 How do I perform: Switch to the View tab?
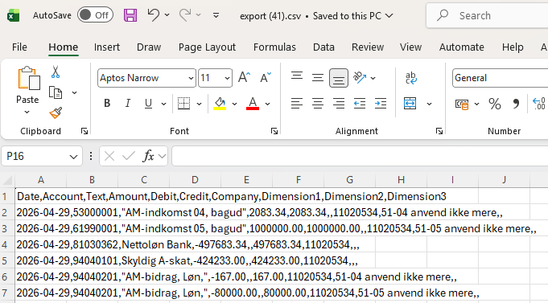click(410, 47)
